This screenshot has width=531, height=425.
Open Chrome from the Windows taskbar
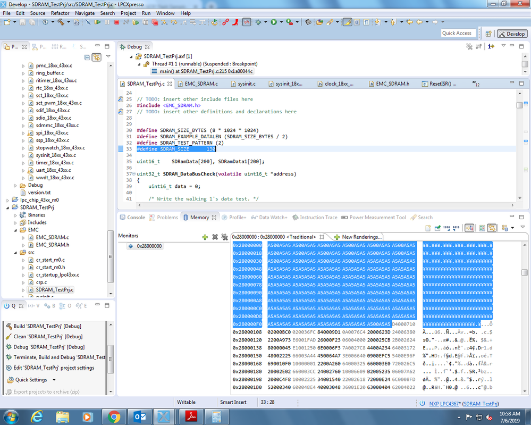114,416
